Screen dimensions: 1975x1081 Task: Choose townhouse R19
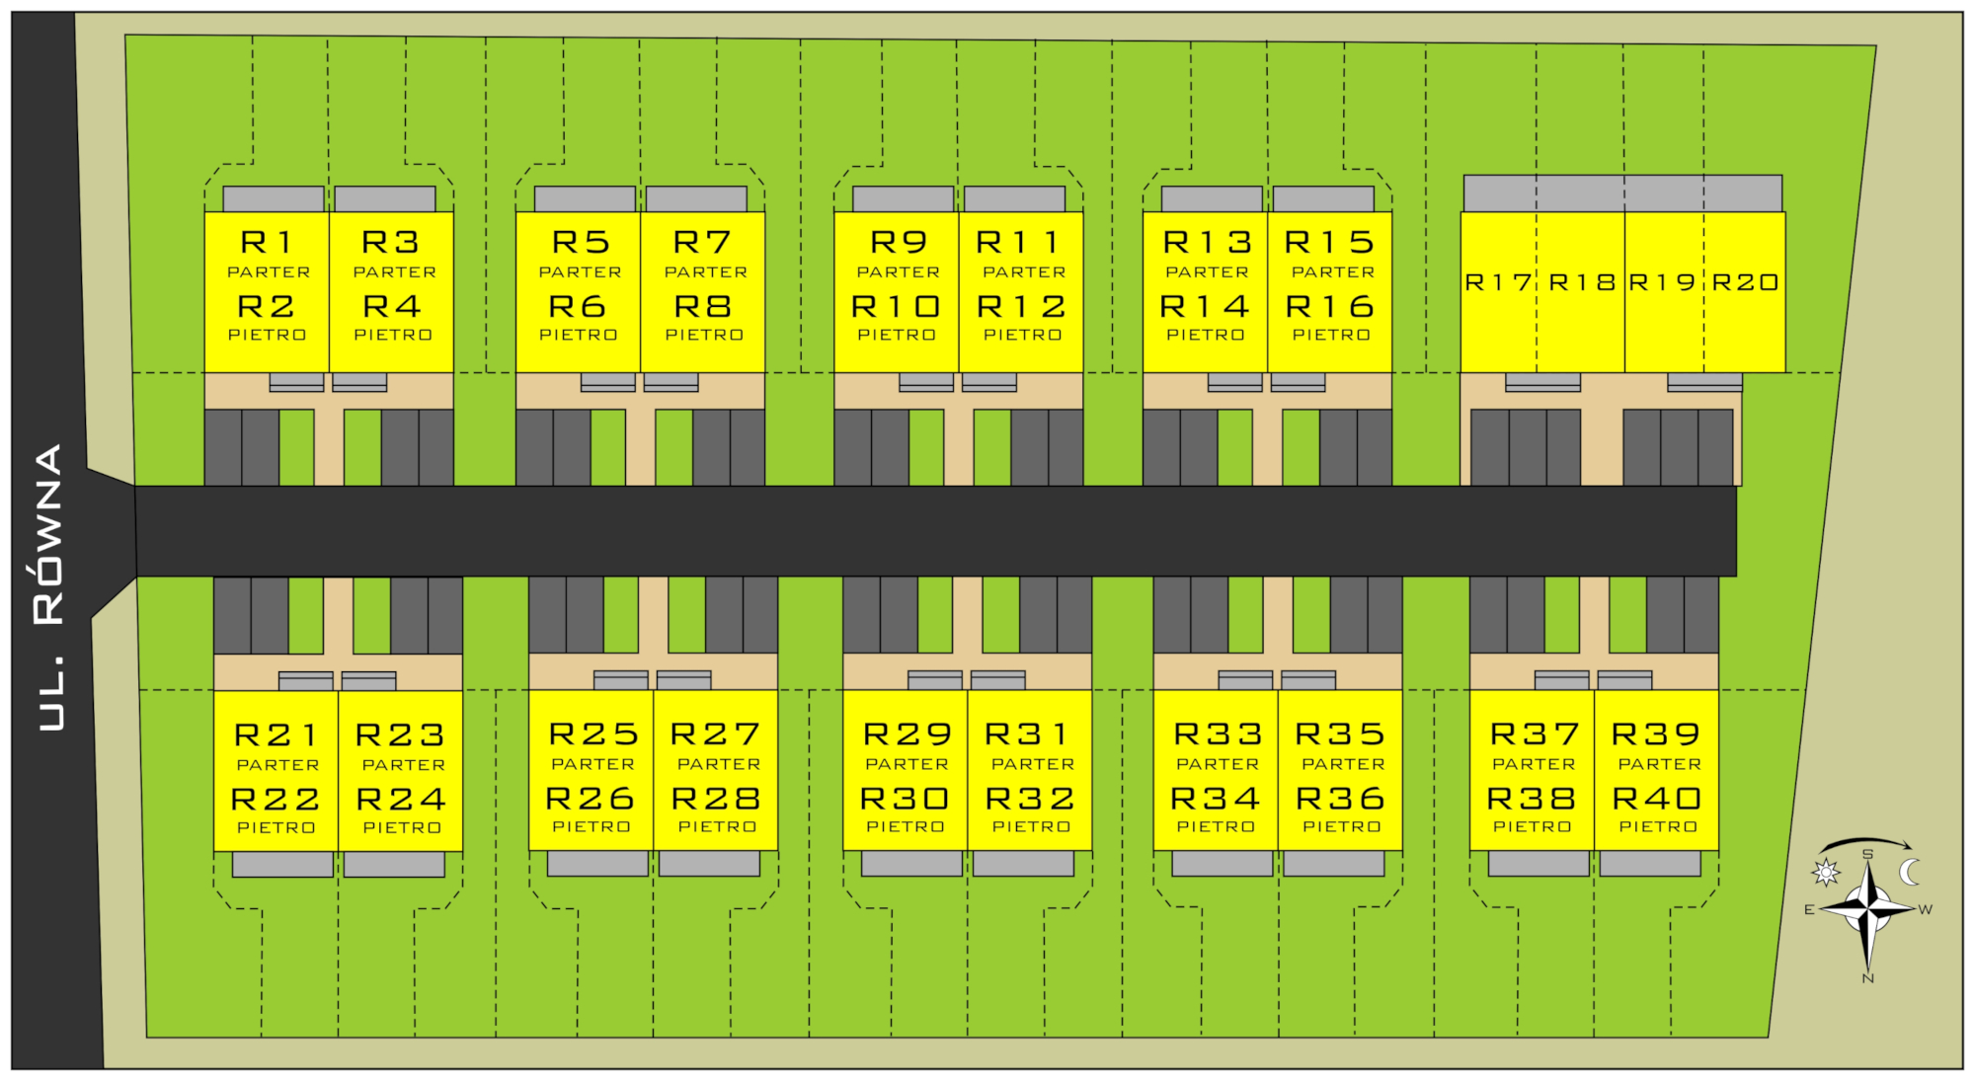tap(1663, 282)
